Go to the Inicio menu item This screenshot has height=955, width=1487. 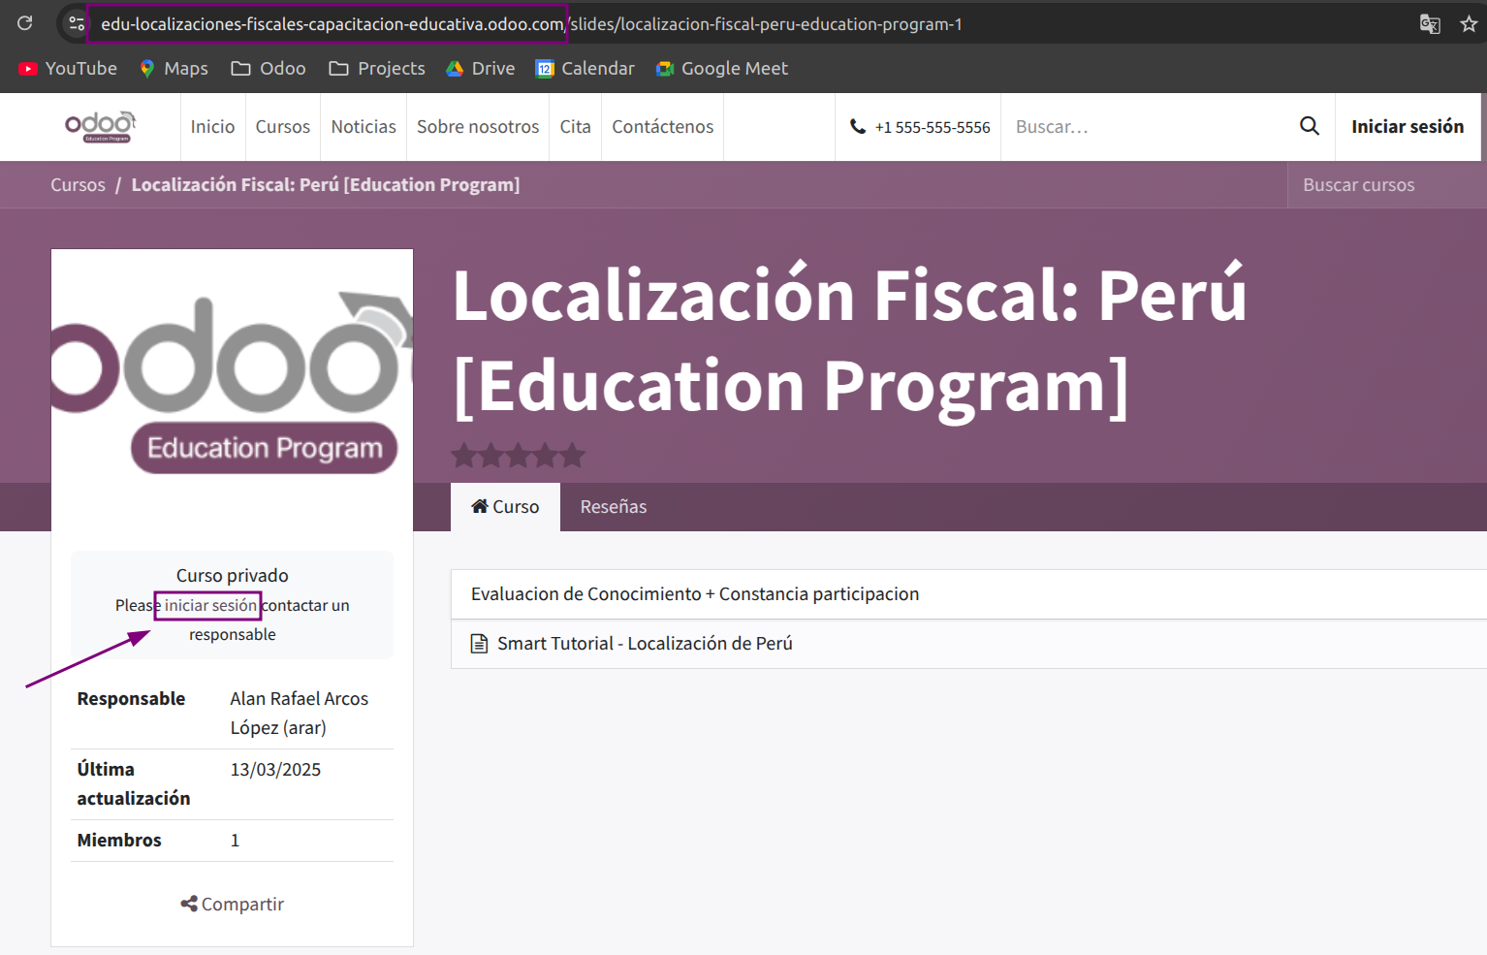(212, 127)
